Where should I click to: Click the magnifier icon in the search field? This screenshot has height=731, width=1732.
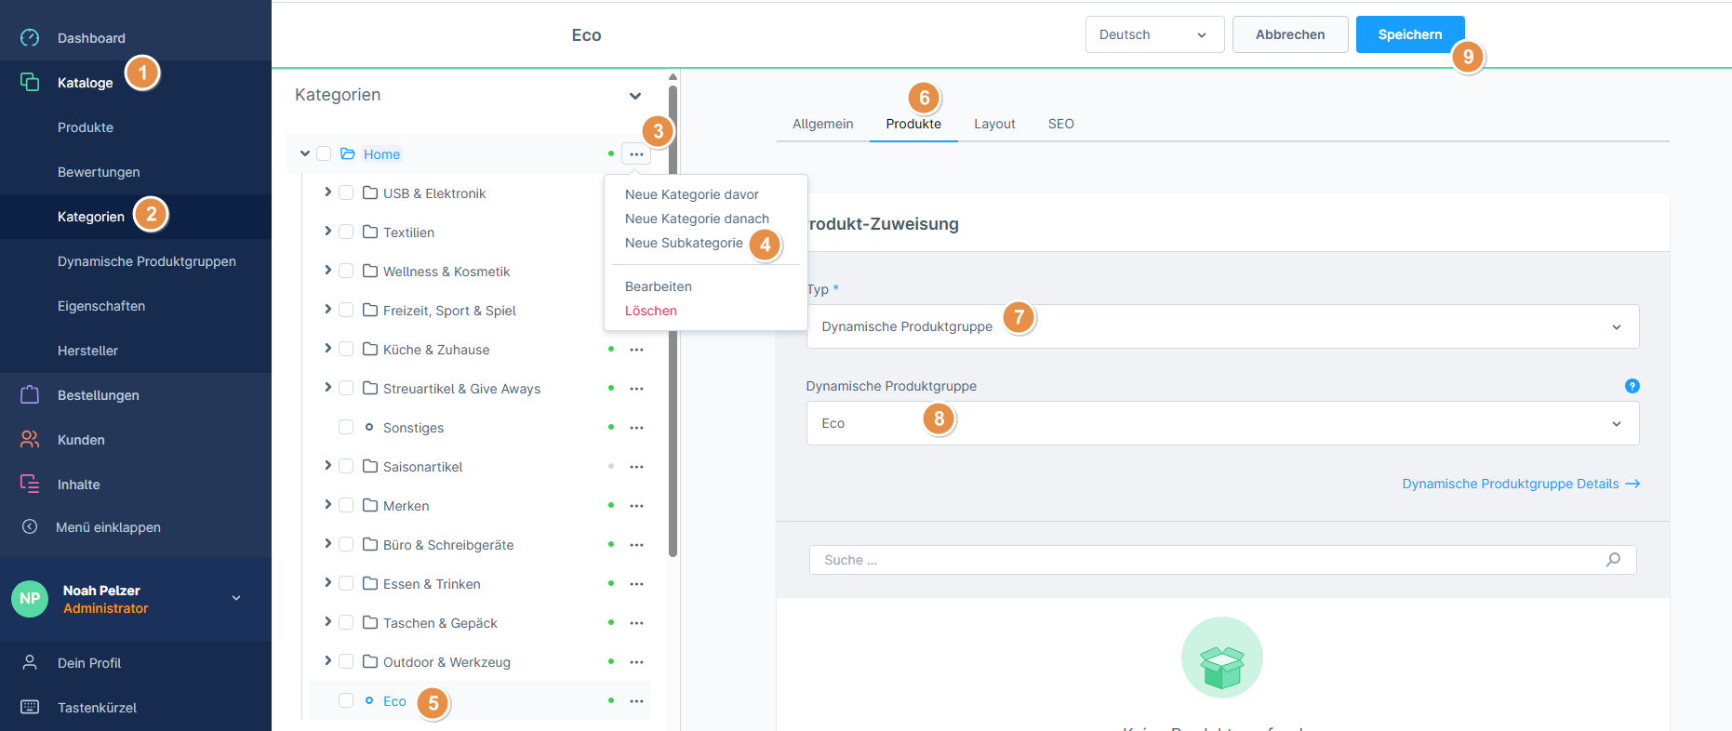pos(1613,559)
